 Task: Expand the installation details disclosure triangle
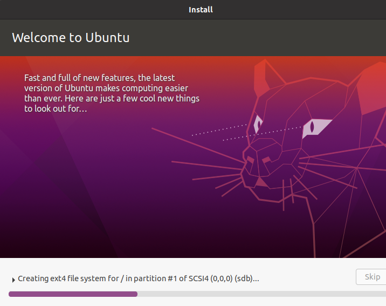13,280
